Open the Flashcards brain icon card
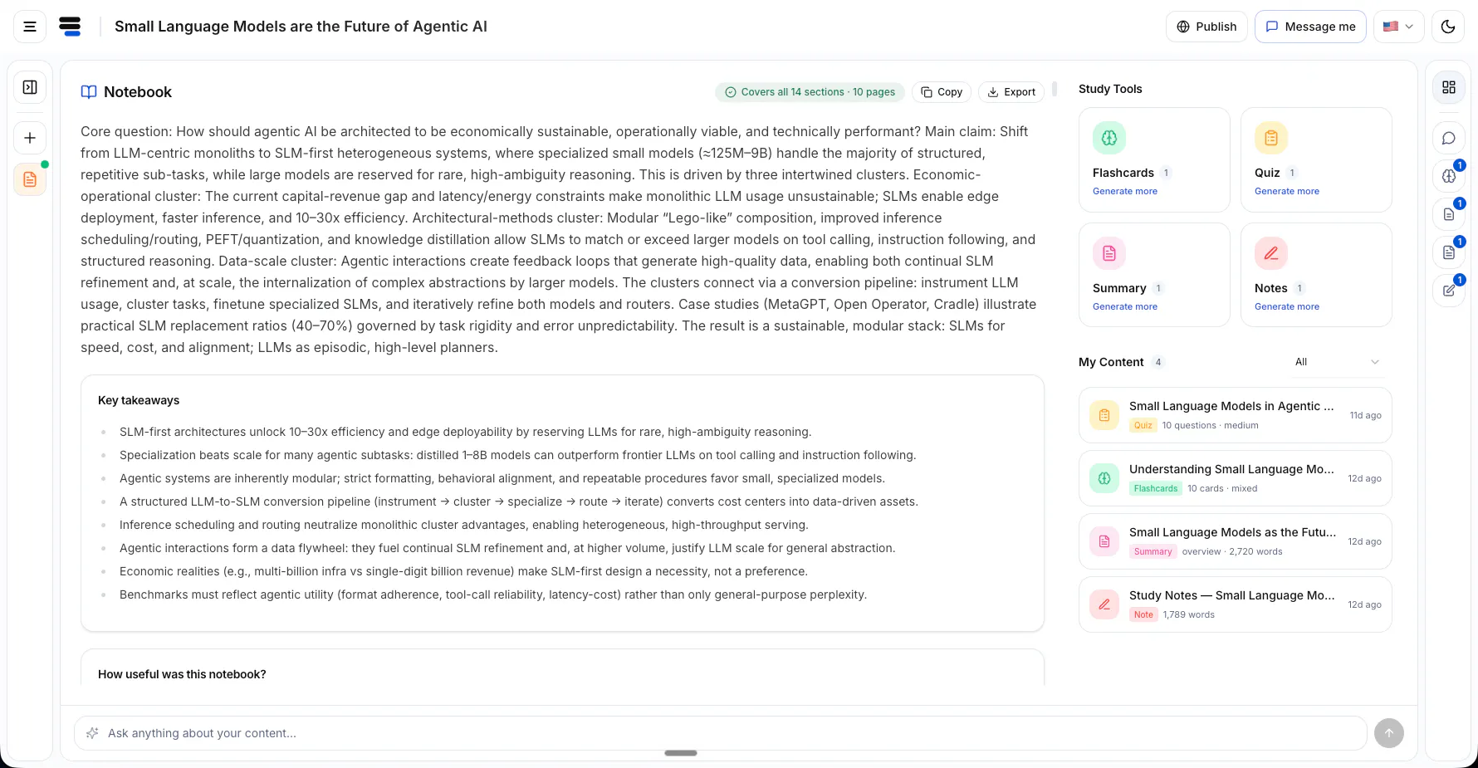 pos(1109,138)
